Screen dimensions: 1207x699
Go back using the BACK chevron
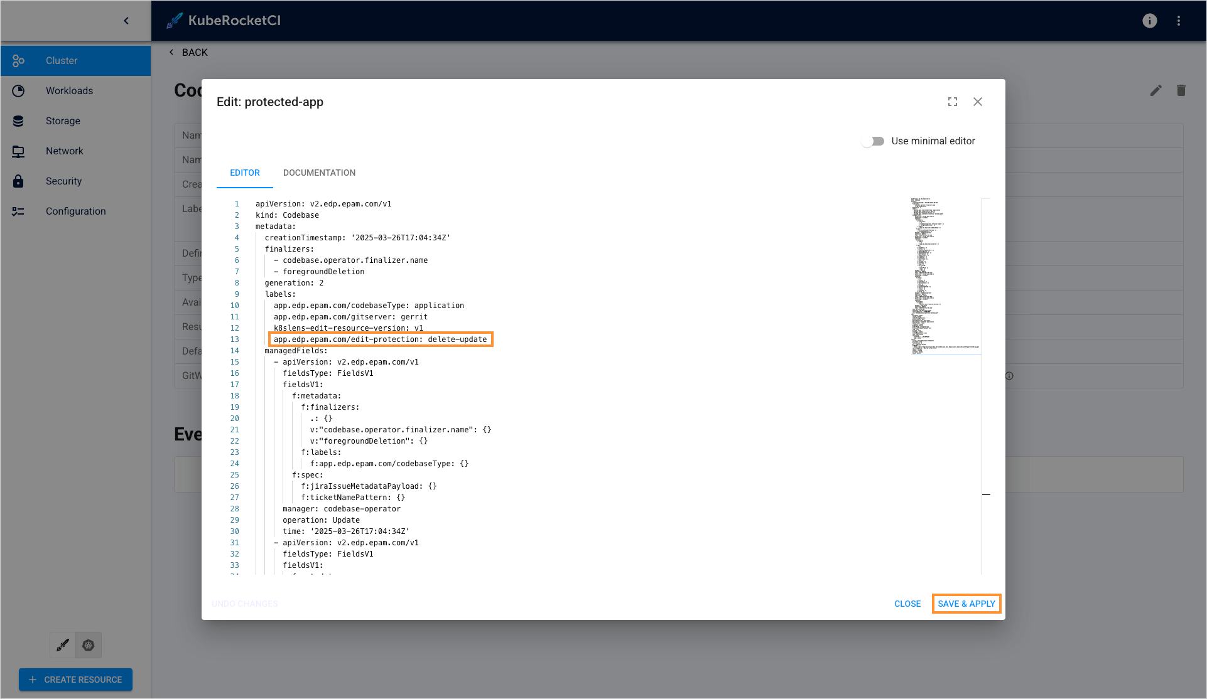pyautogui.click(x=171, y=53)
